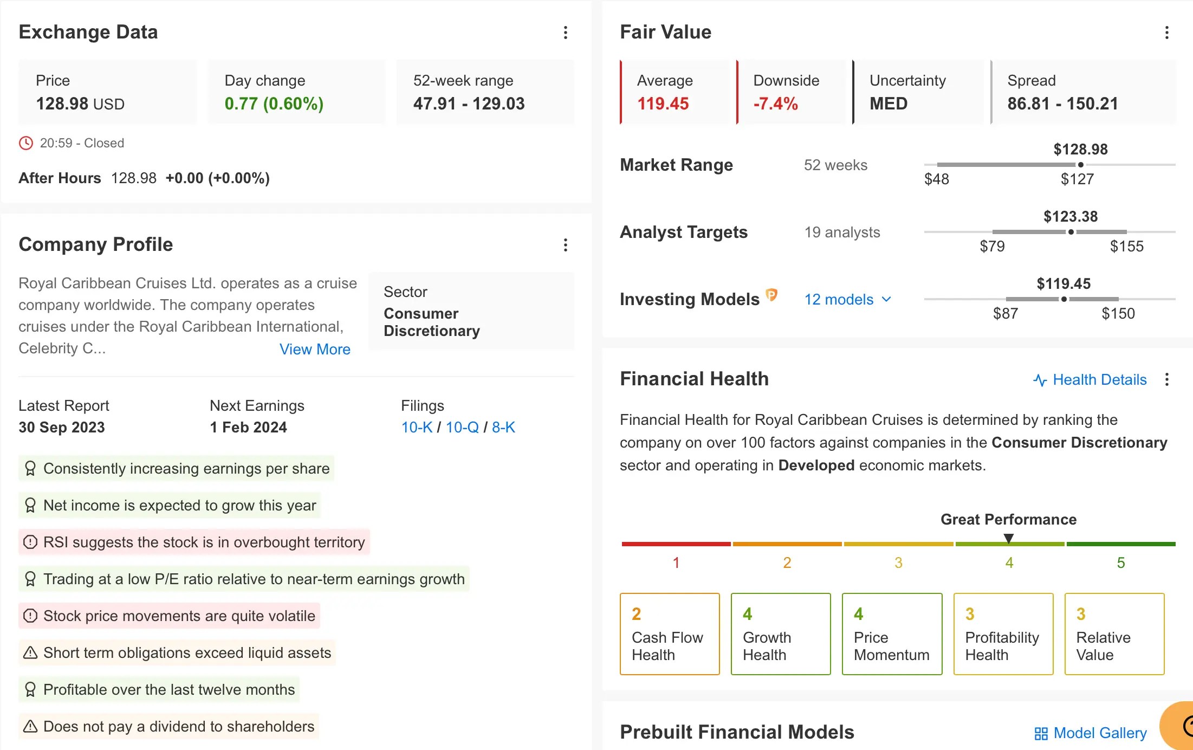Open the 8-K filing link
Image resolution: width=1193 pixels, height=750 pixels.
(503, 427)
